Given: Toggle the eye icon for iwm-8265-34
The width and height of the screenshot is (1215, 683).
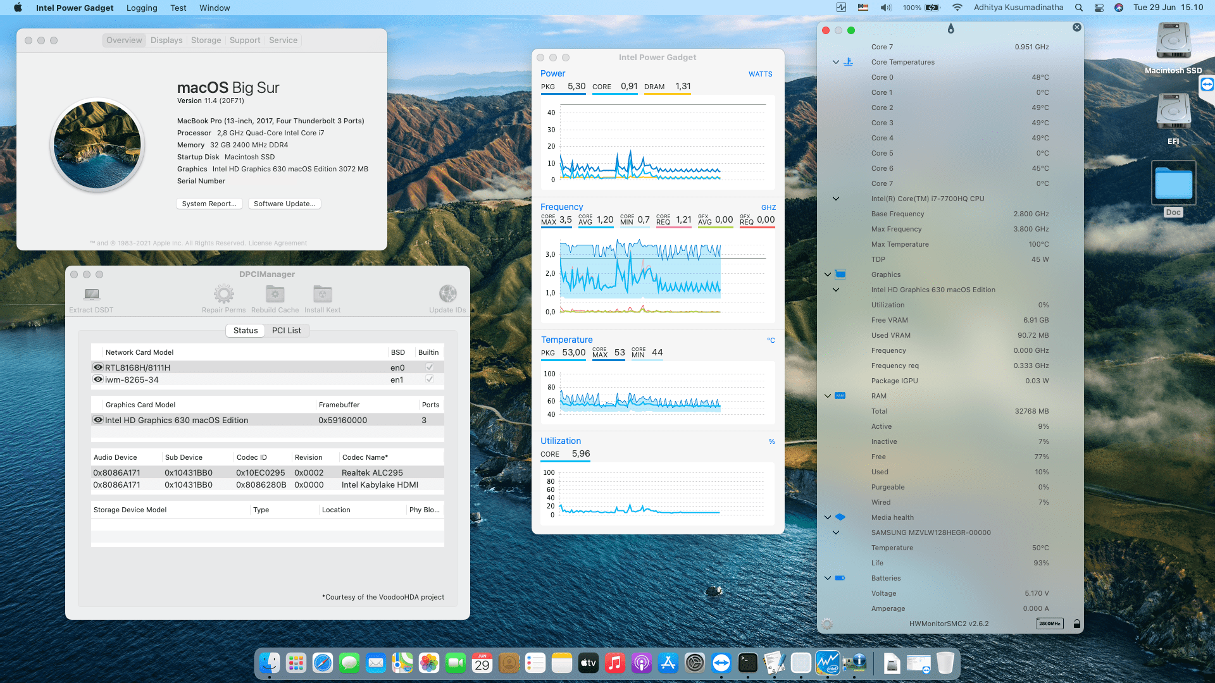Looking at the screenshot, I should tap(98, 379).
